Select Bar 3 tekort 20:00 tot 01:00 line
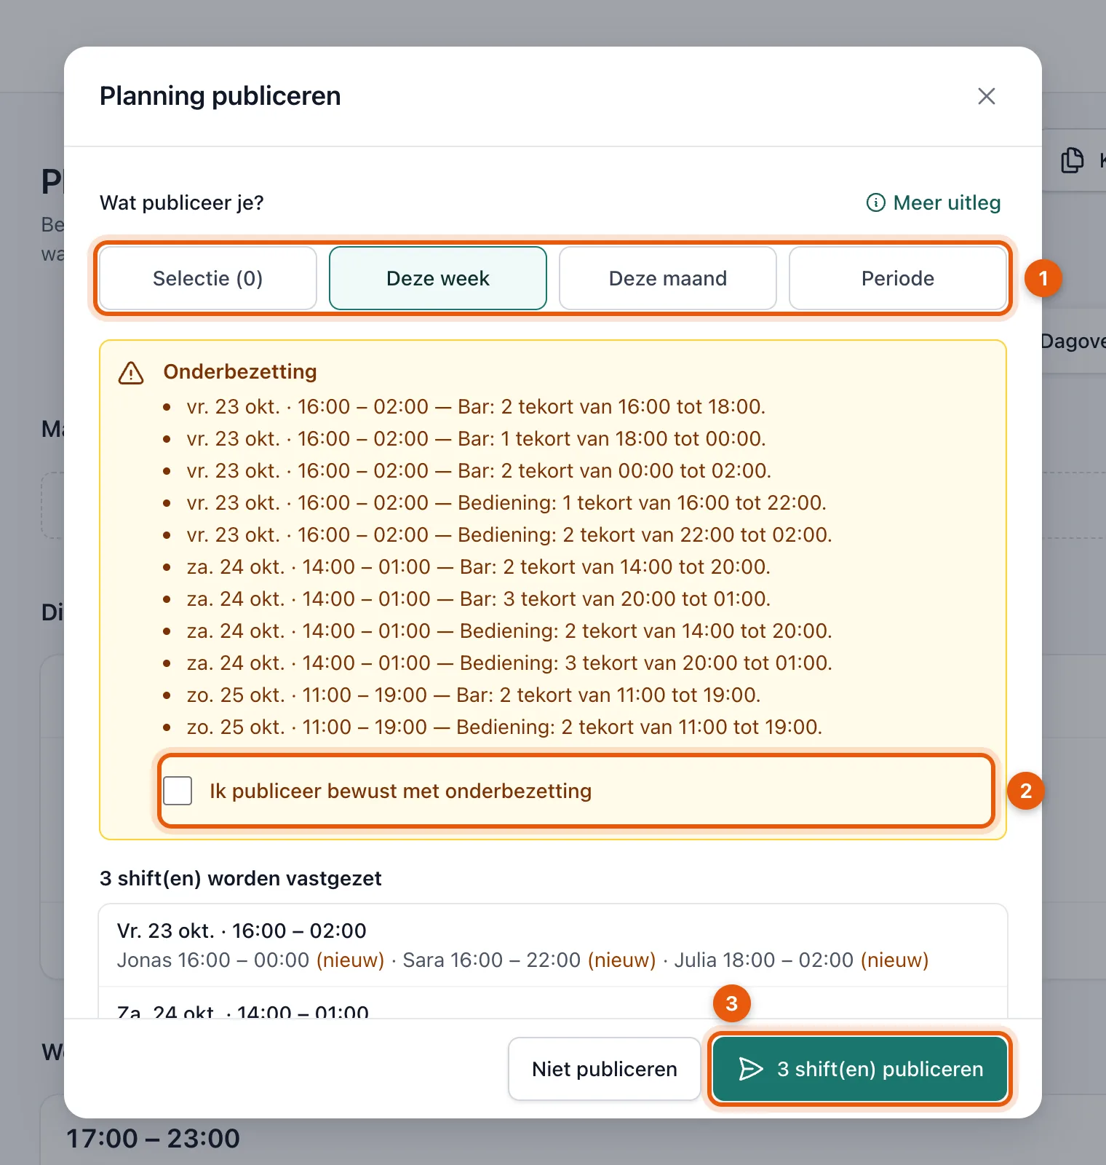The width and height of the screenshot is (1106, 1165). coord(479,599)
